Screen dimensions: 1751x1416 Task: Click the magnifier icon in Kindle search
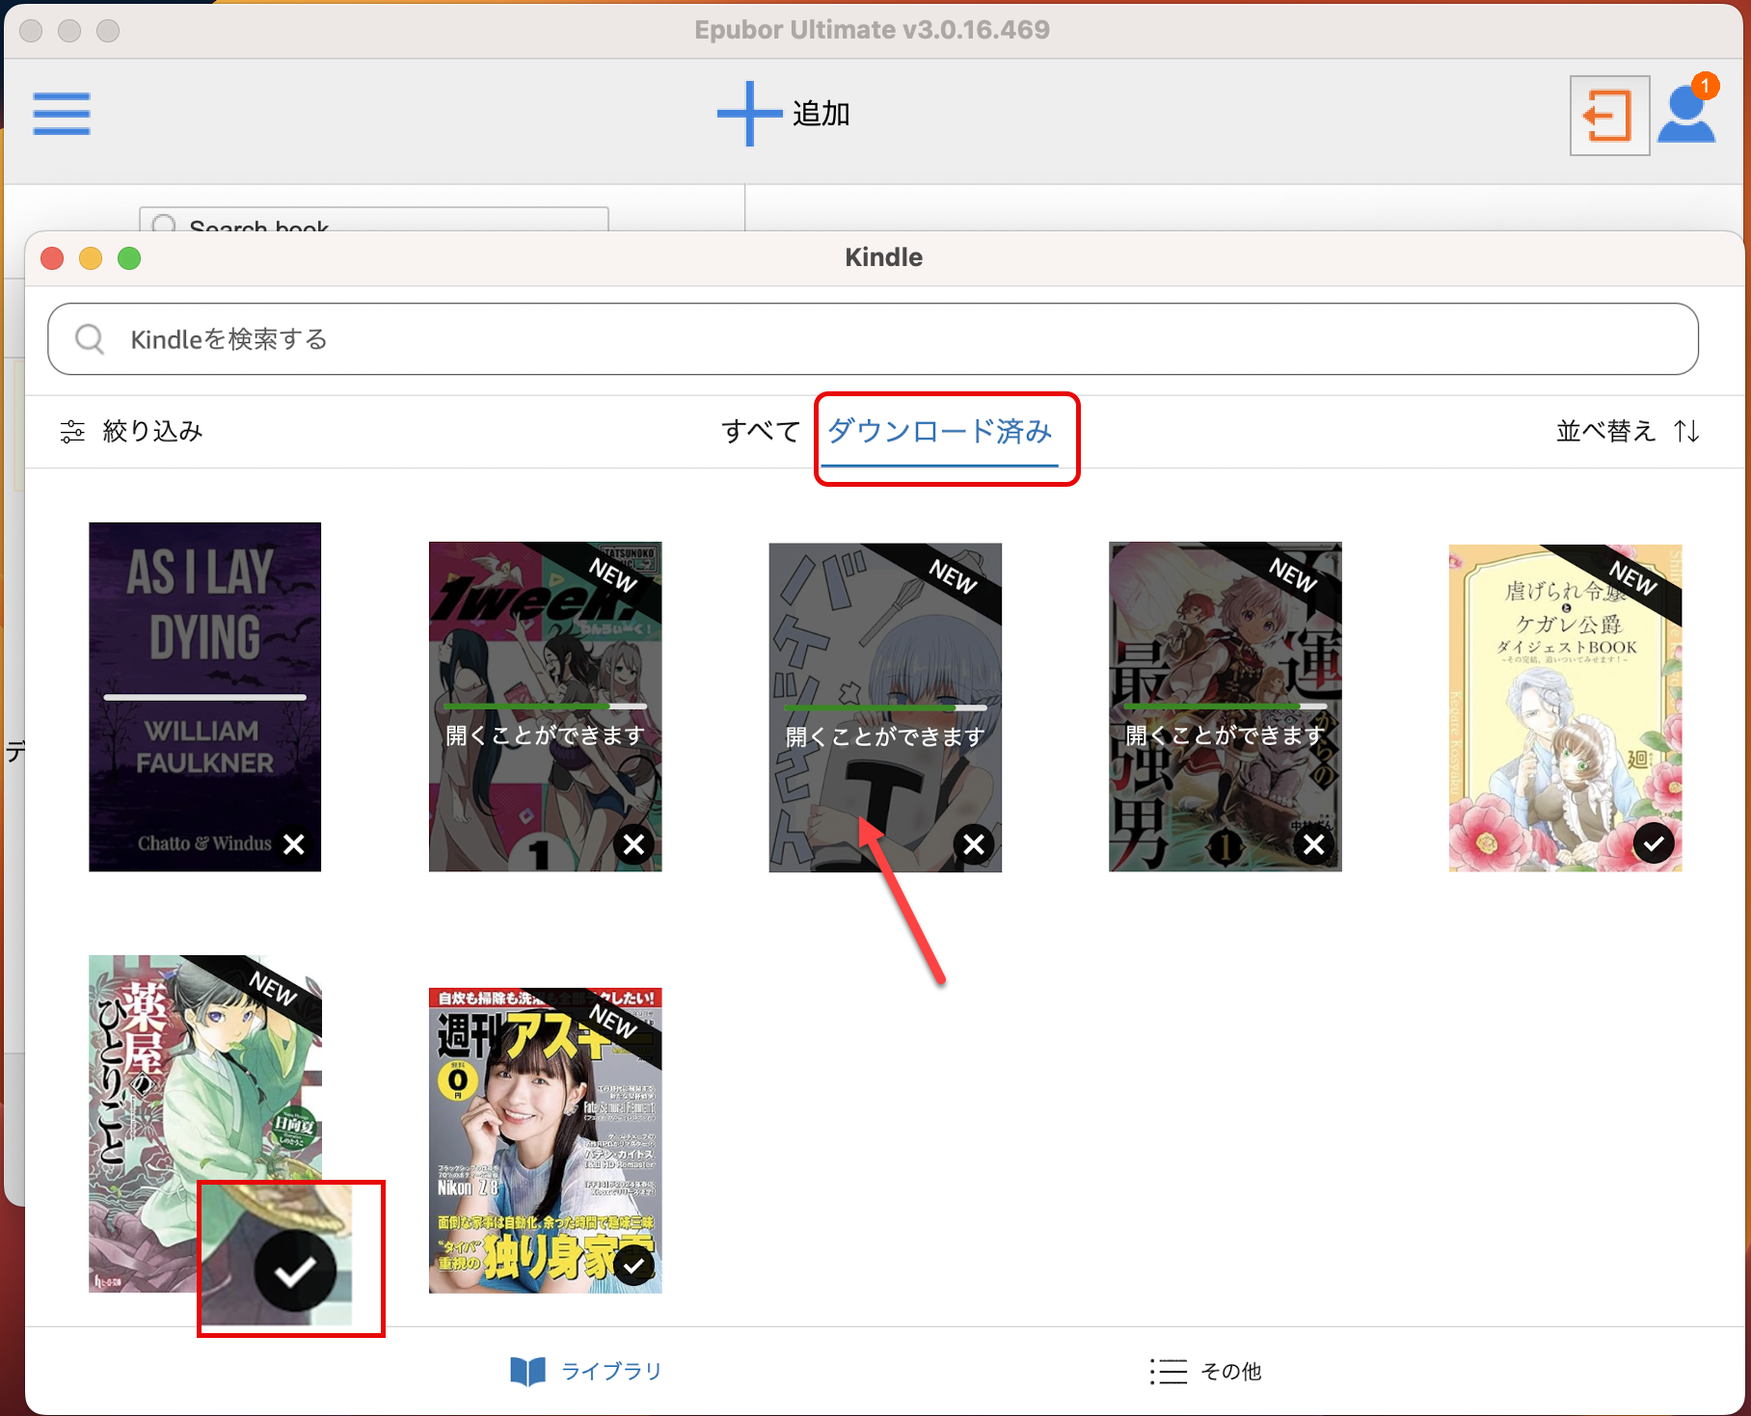coord(90,339)
